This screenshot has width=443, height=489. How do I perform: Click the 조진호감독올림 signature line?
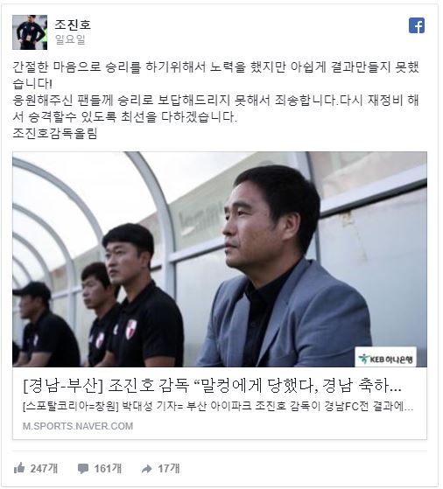point(55,134)
